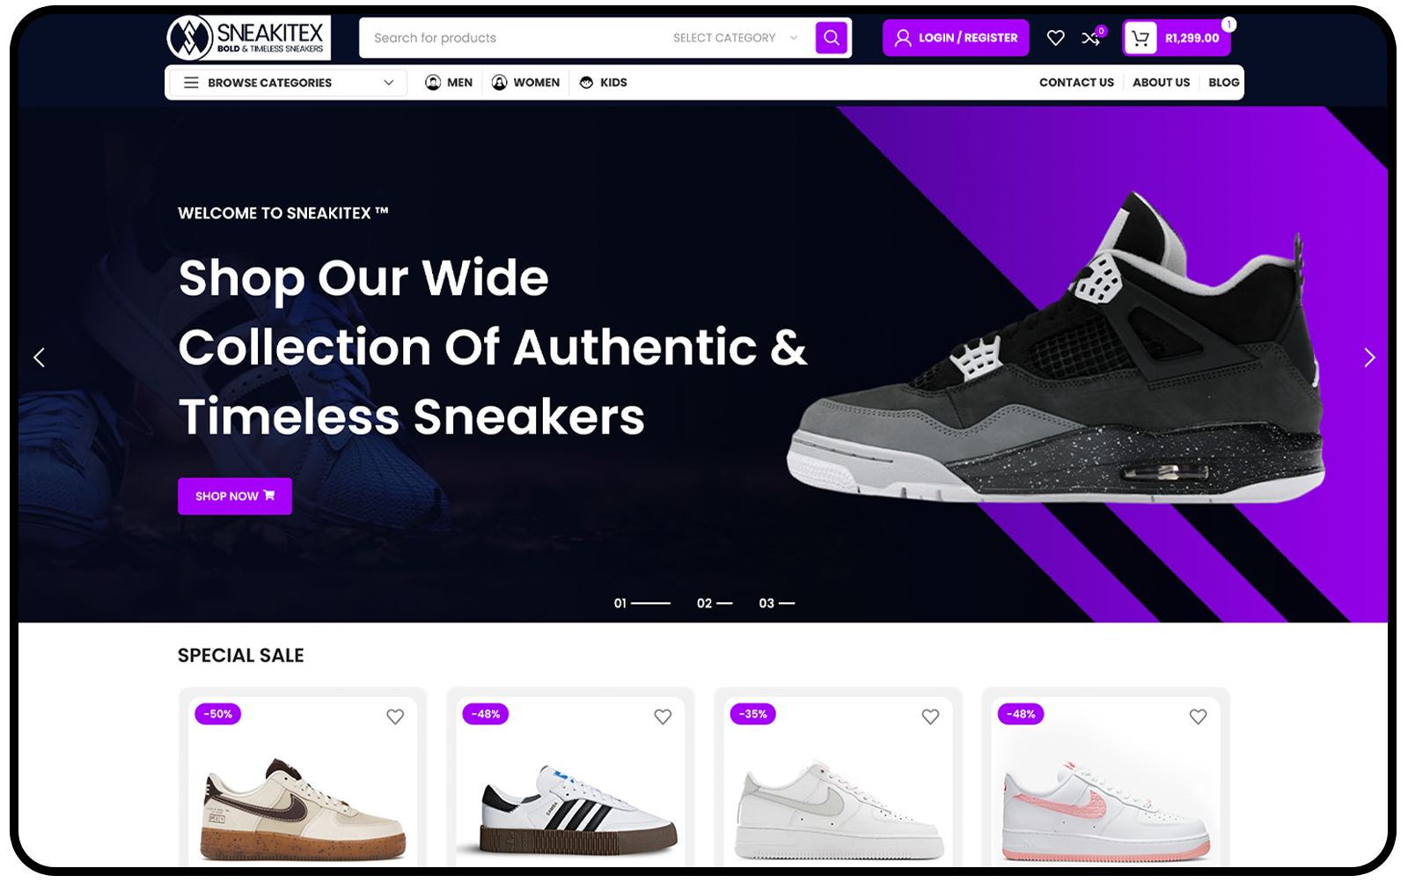The image size is (1408, 883).
Task: Go to next hero slide arrow
Action: [x=1368, y=357]
